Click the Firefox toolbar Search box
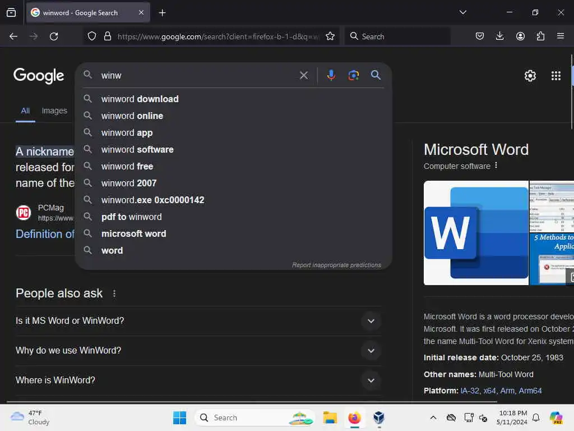 (x=397, y=36)
